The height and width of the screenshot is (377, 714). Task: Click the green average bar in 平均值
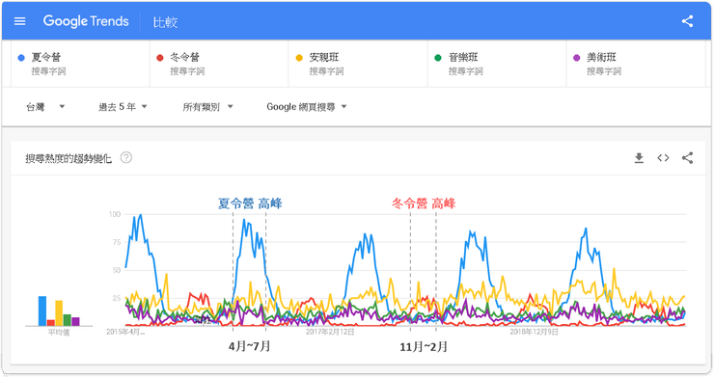(68, 320)
